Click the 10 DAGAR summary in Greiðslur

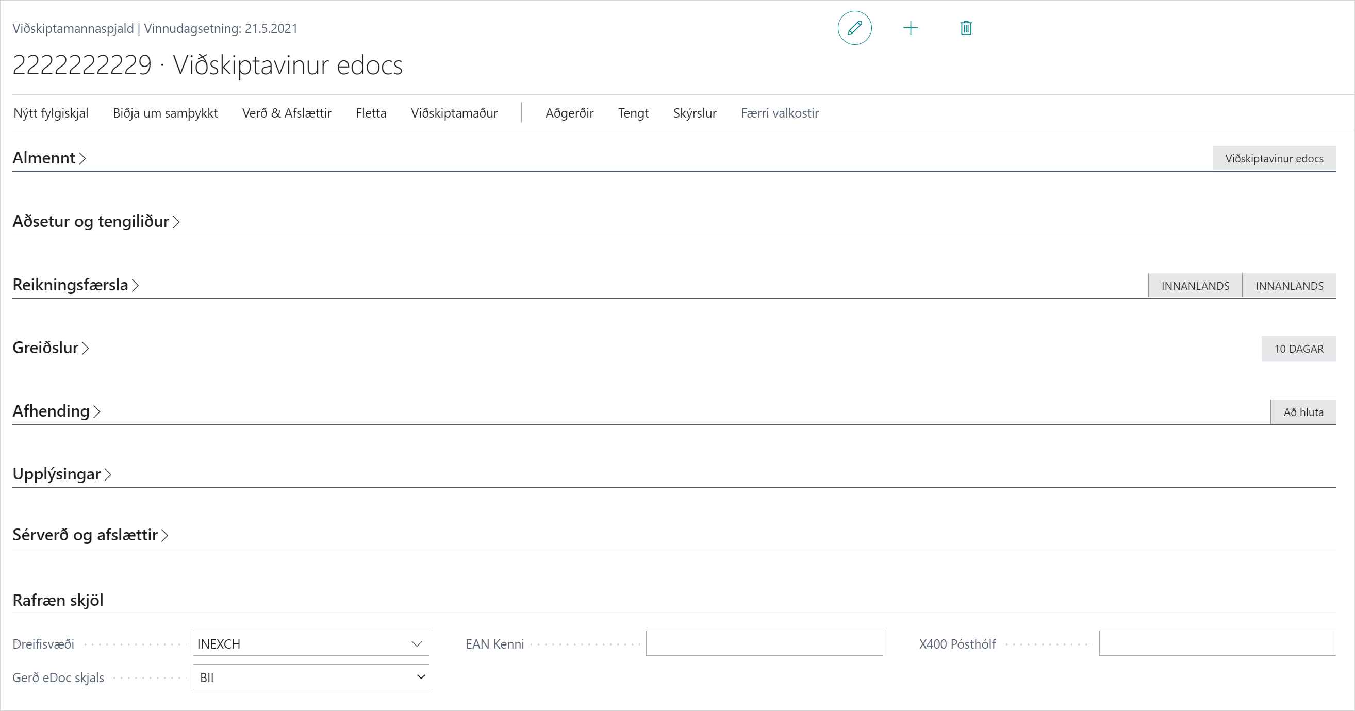pos(1299,349)
